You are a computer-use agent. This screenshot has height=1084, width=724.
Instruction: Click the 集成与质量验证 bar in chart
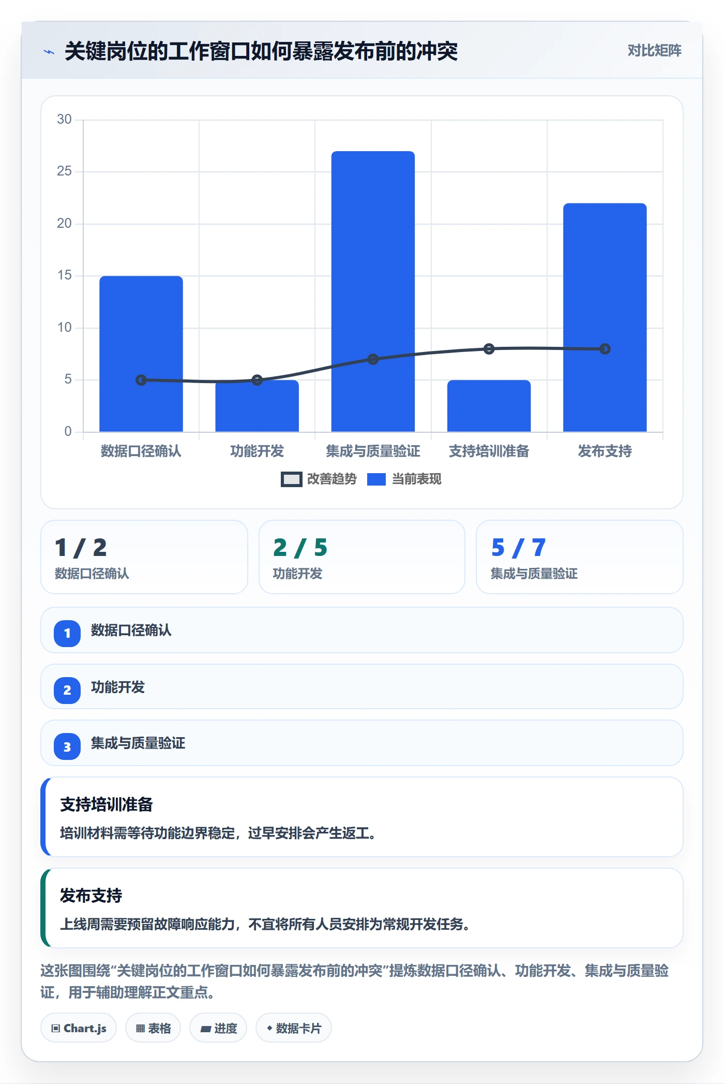[373, 291]
